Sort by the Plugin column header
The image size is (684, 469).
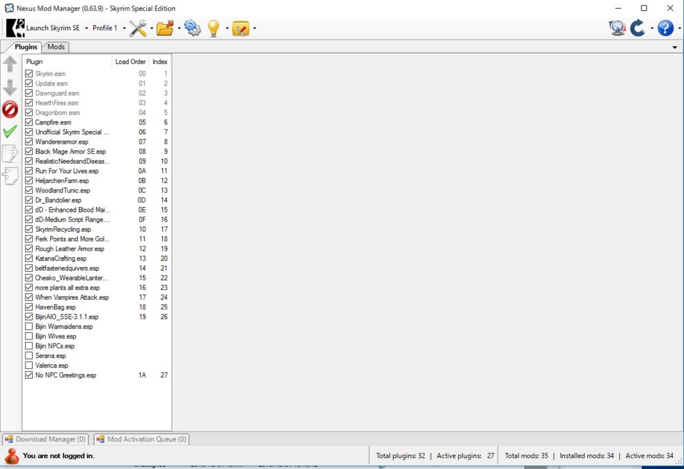click(67, 62)
